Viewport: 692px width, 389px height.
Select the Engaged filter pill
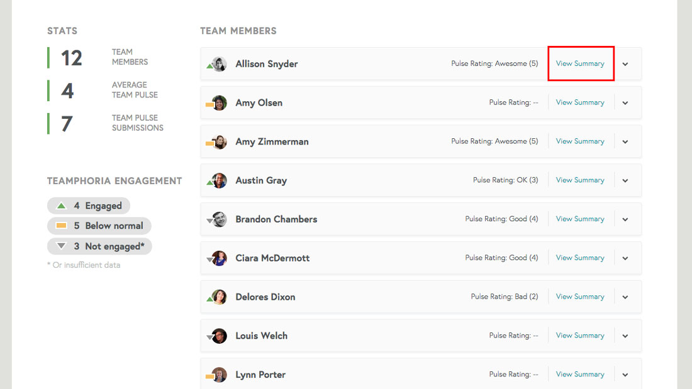click(89, 205)
